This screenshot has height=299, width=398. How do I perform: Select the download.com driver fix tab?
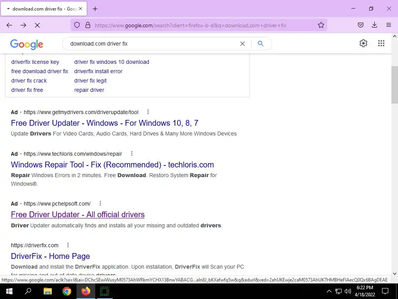pyautogui.click(x=44, y=9)
